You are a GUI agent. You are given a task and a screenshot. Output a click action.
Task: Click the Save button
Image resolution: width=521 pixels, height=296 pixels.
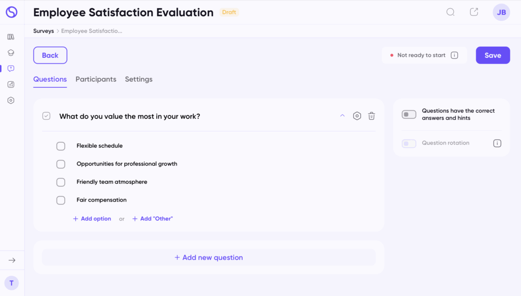point(493,55)
